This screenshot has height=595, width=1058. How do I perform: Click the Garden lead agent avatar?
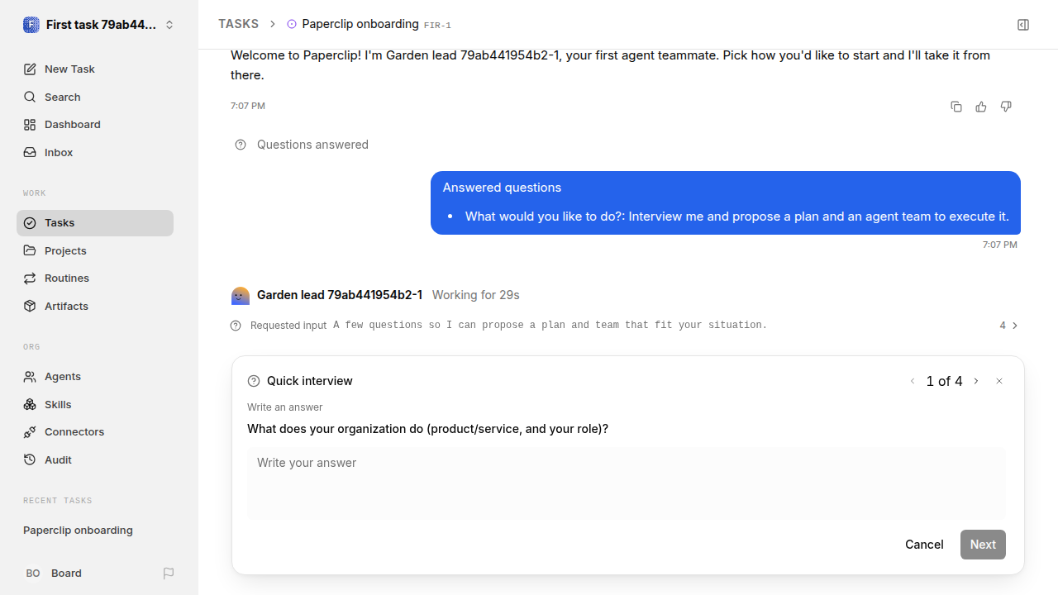click(241, 296)
